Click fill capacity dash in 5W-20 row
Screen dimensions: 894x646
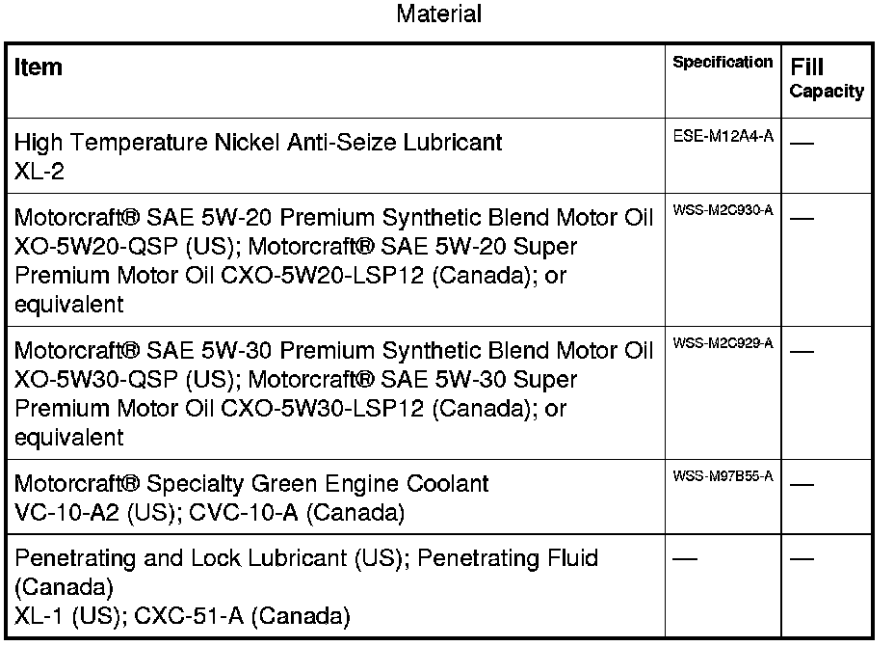(x=802, y=218)
